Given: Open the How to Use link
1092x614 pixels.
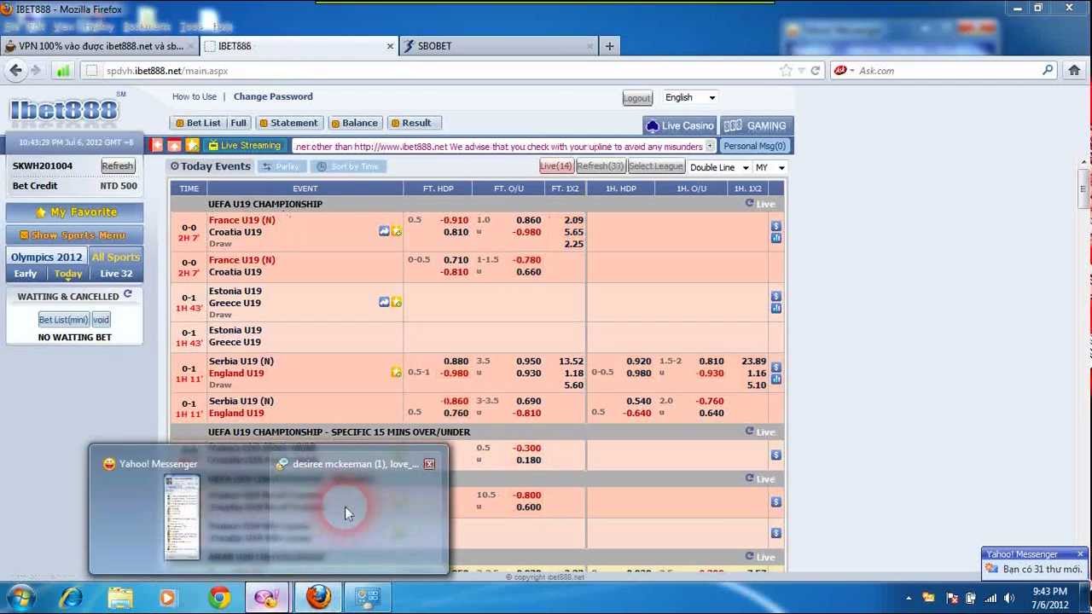Looking at the screenshot, I should (x=195, y=96).
